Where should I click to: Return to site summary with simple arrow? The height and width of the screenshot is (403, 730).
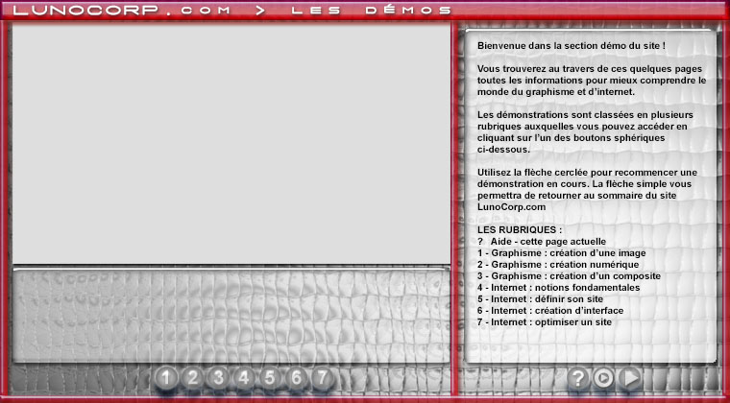[x=630, y=378]
